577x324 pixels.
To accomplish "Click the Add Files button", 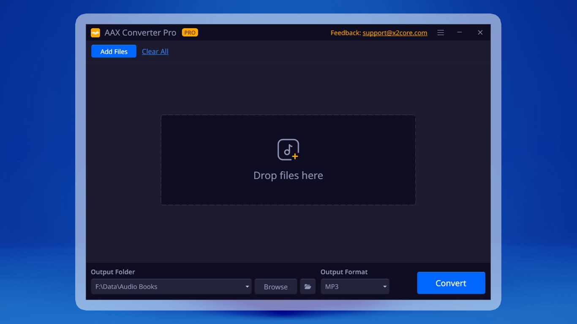I will pos(114,51).
